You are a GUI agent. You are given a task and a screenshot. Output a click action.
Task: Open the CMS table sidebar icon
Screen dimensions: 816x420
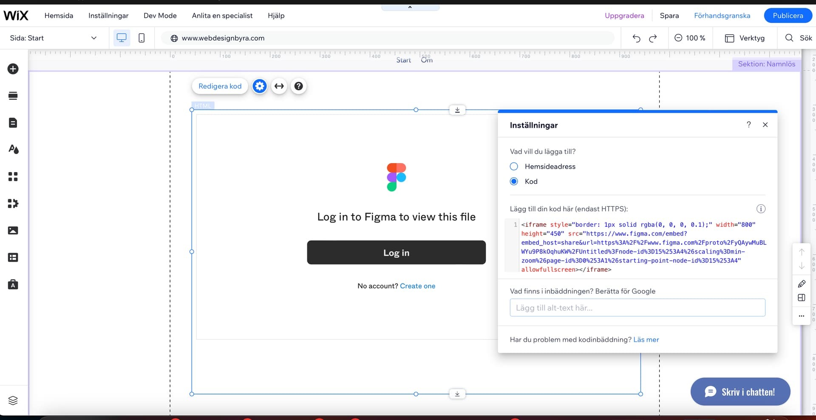point(13,257)
